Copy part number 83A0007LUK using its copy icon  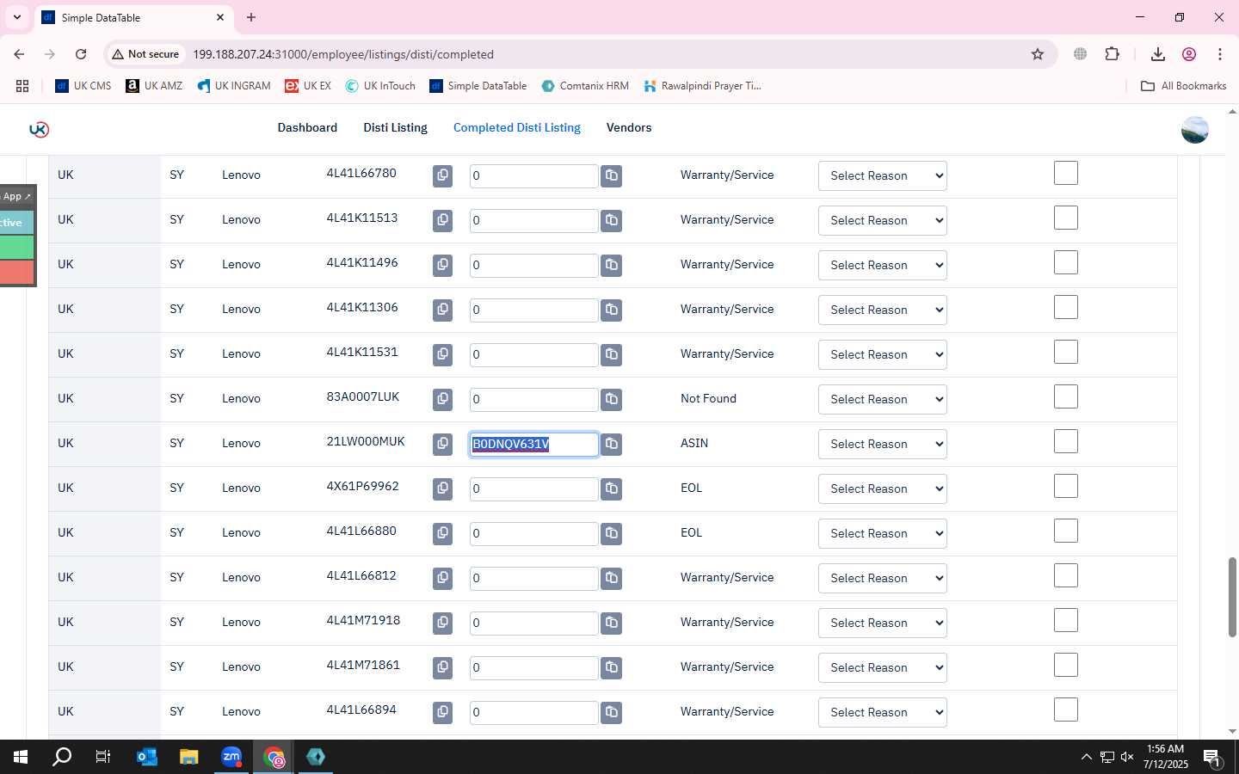point(442,399)
